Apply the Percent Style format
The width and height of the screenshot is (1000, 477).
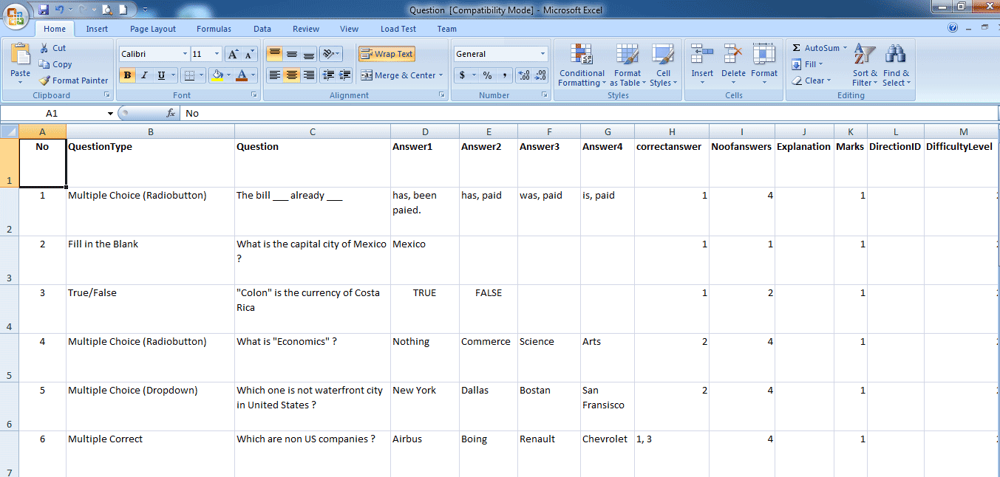(x=488, y=75)
